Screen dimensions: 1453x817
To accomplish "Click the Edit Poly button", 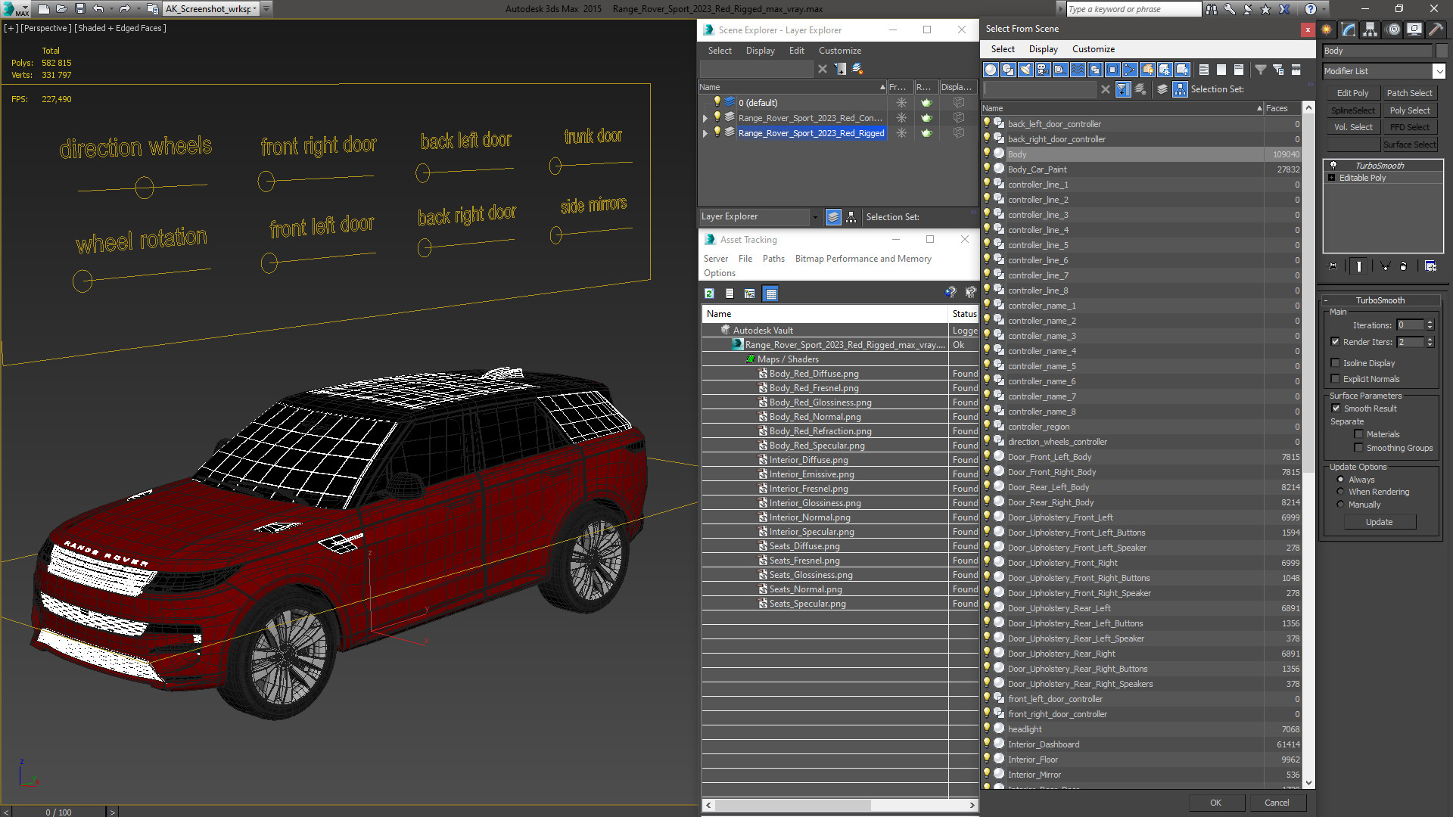I will point(1352,93).
